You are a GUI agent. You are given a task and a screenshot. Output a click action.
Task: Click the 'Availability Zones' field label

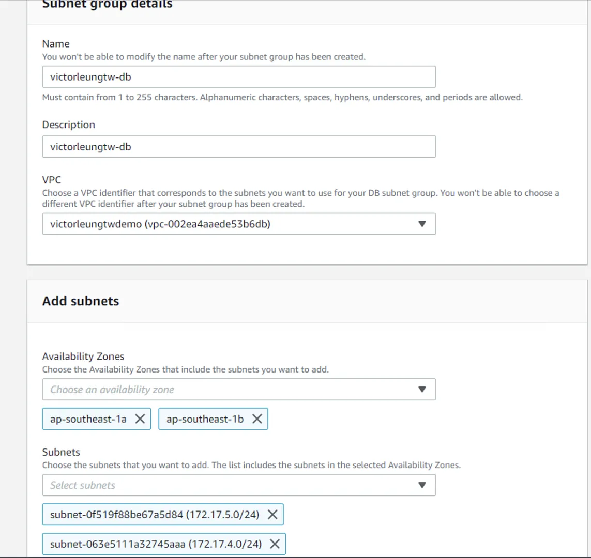click(x=83, y=357)
